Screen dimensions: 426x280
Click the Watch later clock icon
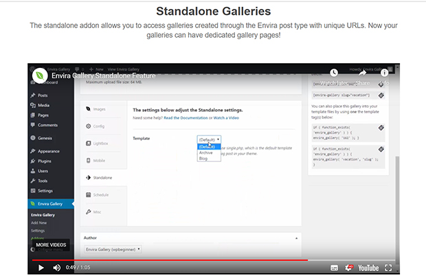point(334,73)
